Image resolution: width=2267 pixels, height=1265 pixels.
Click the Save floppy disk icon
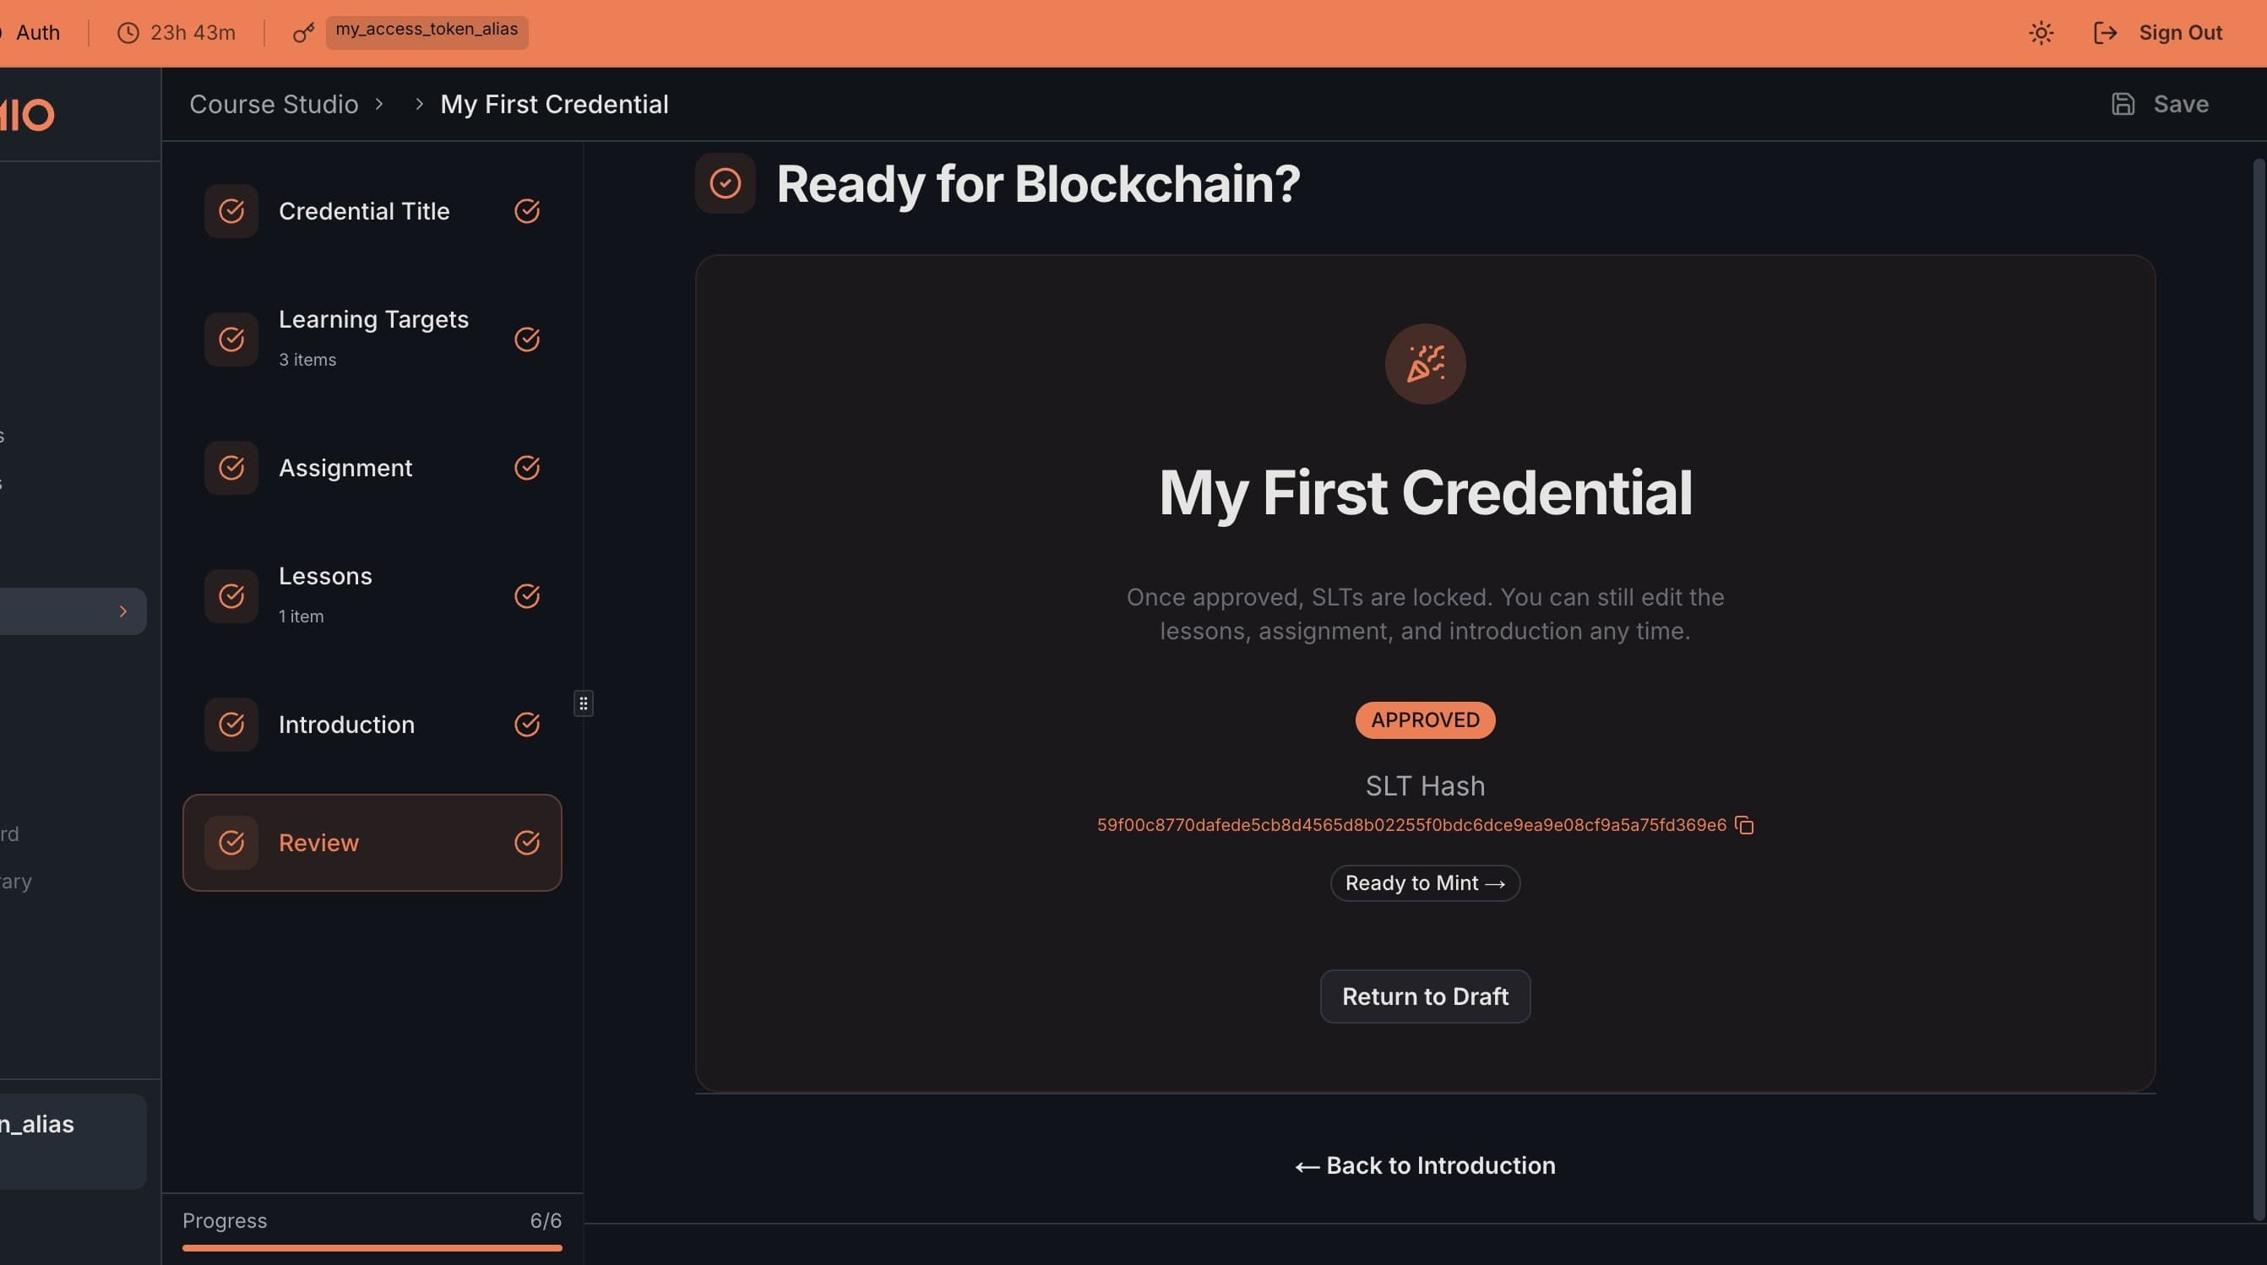pos(2123,105)
